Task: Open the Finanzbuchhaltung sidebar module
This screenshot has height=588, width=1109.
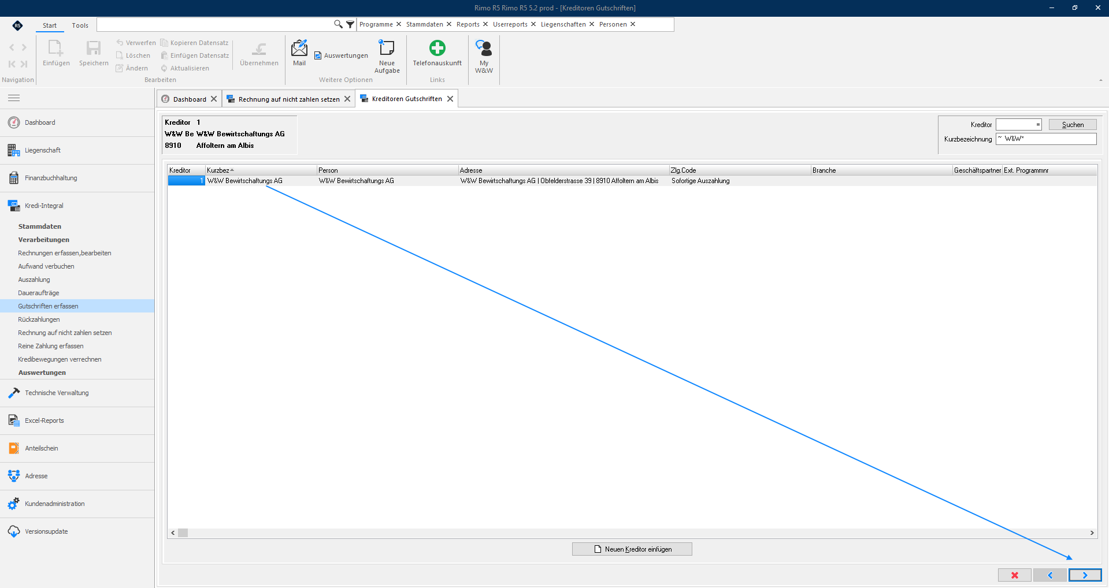Action: [77, 178]
